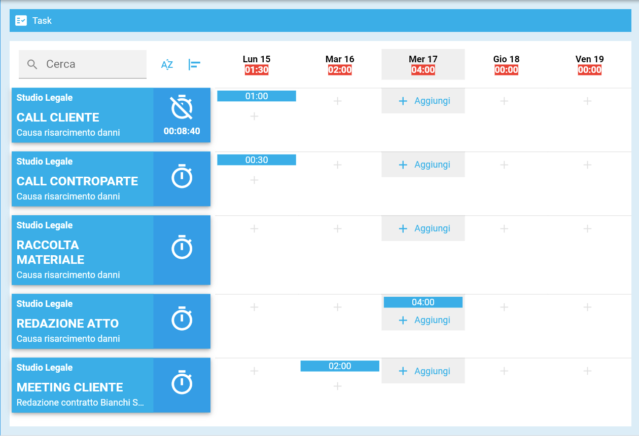Click the duration sort icon next to A-Z
639x436 pixels.
pyautogui.click(x=194, y=64)
